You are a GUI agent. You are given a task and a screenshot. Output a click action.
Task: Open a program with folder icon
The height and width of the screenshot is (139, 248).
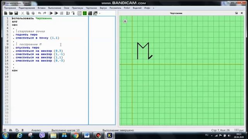[11, 13]
